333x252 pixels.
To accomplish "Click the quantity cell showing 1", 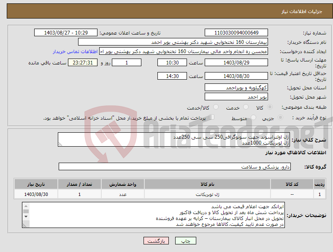I will click(x=79, y=194).
